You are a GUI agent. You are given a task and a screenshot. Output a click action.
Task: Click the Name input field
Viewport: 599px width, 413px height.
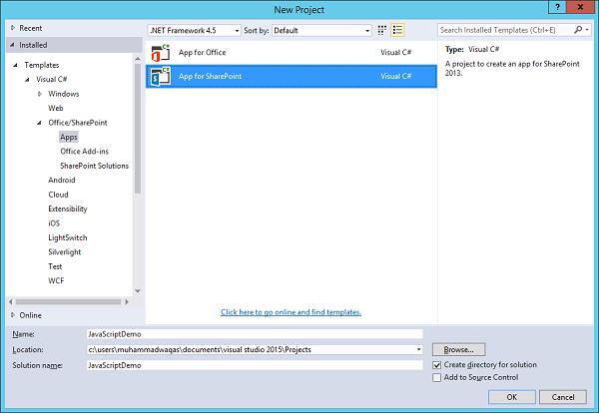click(x=255, y=334)
